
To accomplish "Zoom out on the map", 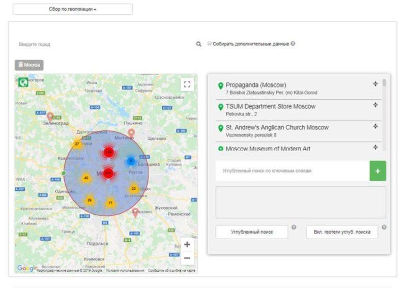I will [187, 258].
